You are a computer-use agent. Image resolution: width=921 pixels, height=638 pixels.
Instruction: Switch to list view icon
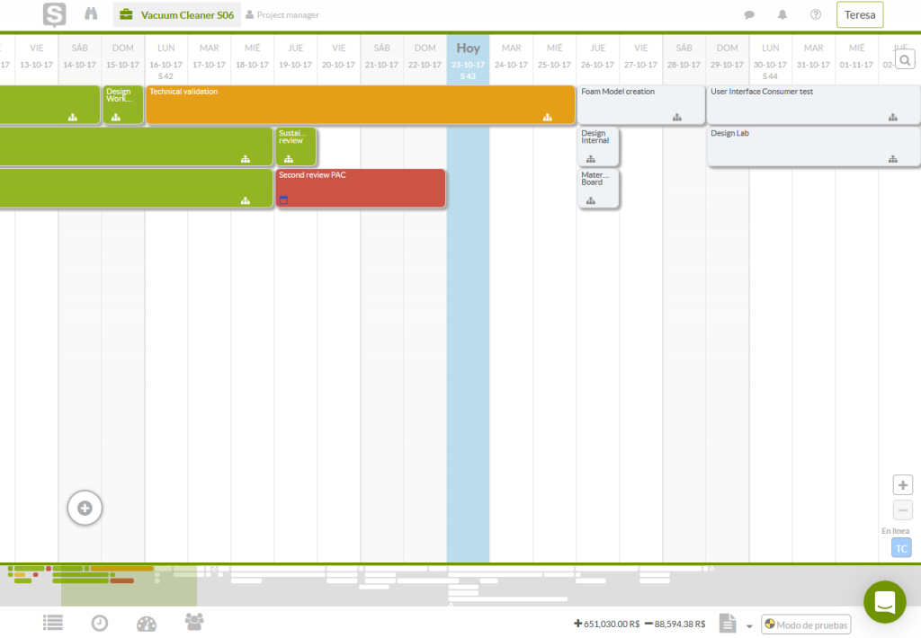53,623
